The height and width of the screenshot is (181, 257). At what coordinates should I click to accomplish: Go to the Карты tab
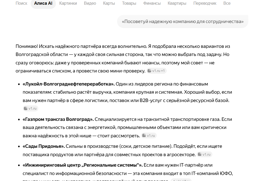(x=109, y=3)
